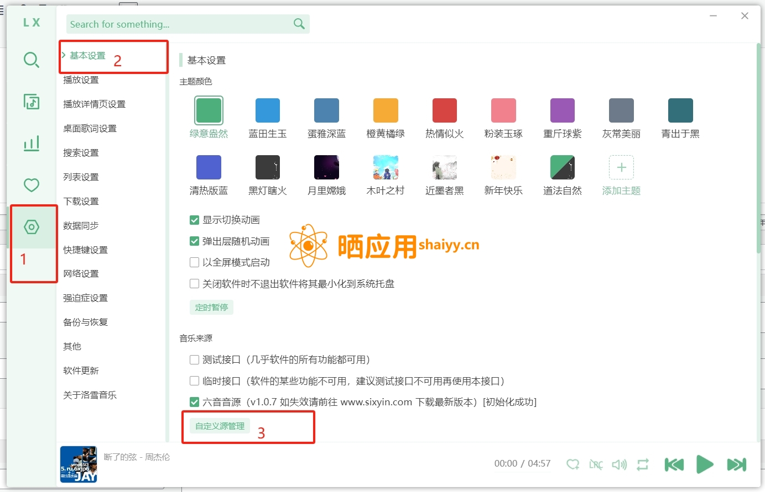765x492 pixels.
Task: Click the volume speaker icon
Action: click(x=619, y=464)
